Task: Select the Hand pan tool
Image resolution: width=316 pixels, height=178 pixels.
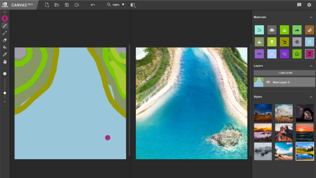Action: (5, 62)
